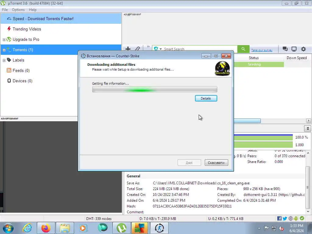This screenshot has width=312, height=234.
Task: Open Internet Explorer from taskbar
Action: tap(27, 228)
